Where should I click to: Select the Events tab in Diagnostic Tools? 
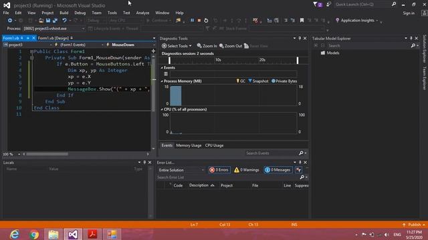pyautogui.click(x=167, y=145)
